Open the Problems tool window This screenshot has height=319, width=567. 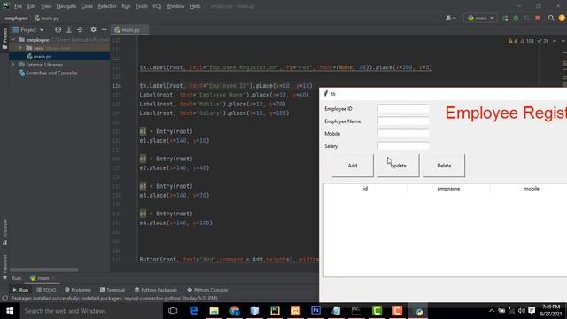click(78, 290)
